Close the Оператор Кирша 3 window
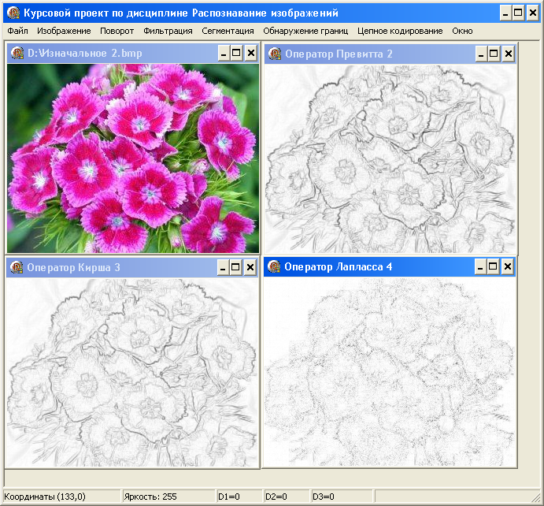The height and width of the screenshot is (506, 544). coord(250,268)
